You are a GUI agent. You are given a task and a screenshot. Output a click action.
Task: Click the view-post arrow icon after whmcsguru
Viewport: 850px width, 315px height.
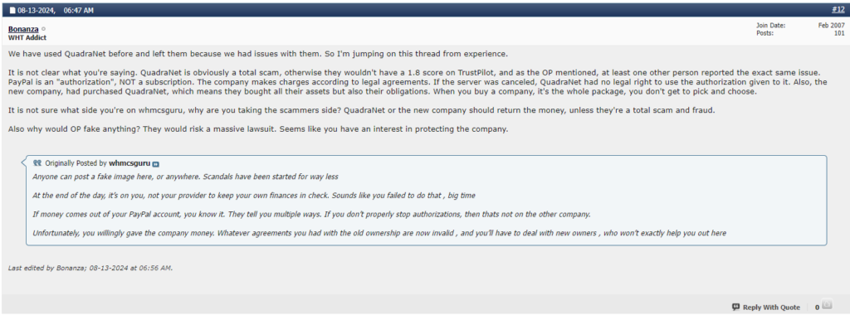pyautogui.click(x=155, y=163)
